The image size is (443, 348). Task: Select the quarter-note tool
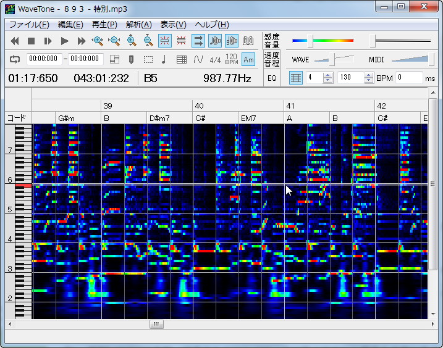pyautogui.click(x=164, y=60)
